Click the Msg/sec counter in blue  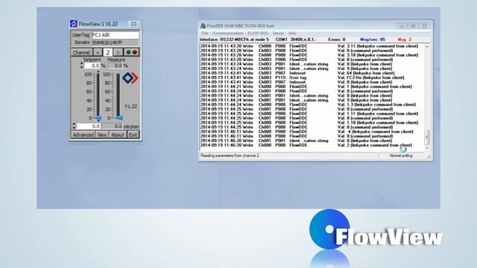click(x=373, y=39)
